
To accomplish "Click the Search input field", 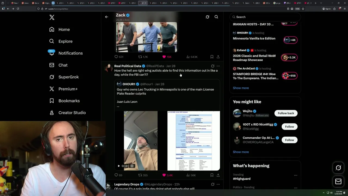I will [x=265, y=17].
